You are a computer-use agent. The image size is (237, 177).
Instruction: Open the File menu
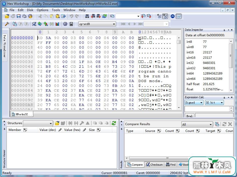click(12, 10)
